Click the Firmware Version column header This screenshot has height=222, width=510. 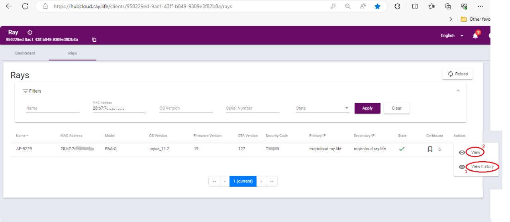pyautogui.click(x=207, y=136)
